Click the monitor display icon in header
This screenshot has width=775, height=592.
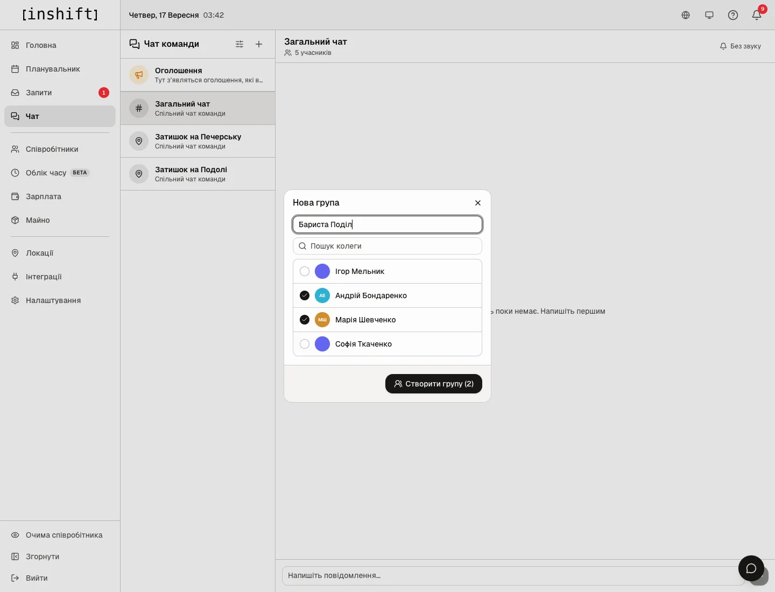[709, 15]
